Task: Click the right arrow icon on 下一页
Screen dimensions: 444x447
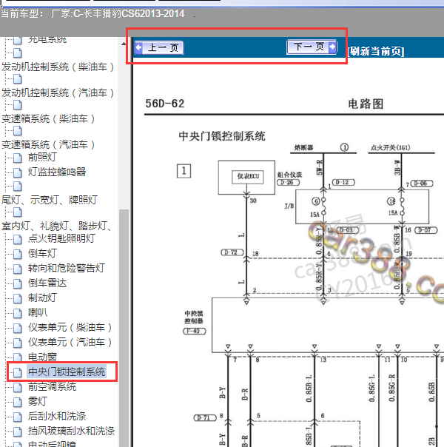Action: 332,47
